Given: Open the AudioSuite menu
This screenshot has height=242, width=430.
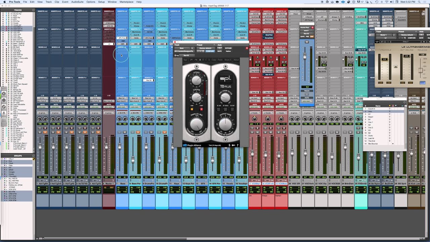Looking at the screenshot, I should (77, 2).
